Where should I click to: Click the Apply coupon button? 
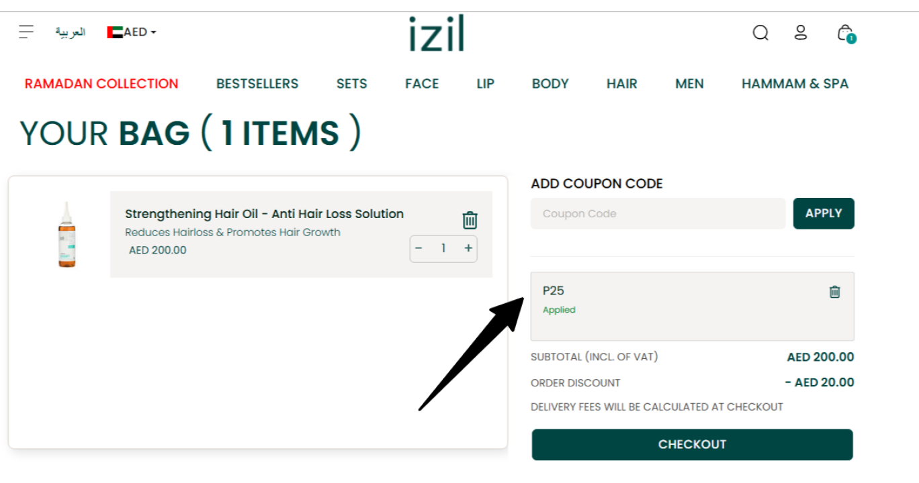click(824, 213)
